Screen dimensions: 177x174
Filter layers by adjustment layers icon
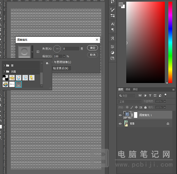(x=145, y=95)
